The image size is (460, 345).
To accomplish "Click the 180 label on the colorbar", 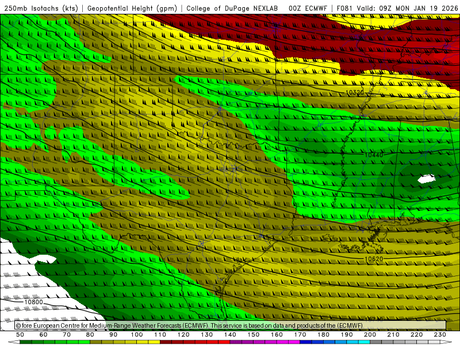I will click(x=323, y=335).
